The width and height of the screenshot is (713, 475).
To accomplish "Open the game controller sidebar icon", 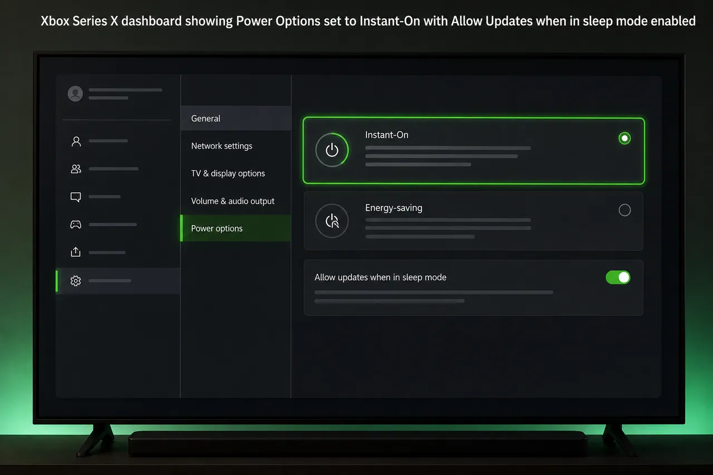I will pos(76,224).
